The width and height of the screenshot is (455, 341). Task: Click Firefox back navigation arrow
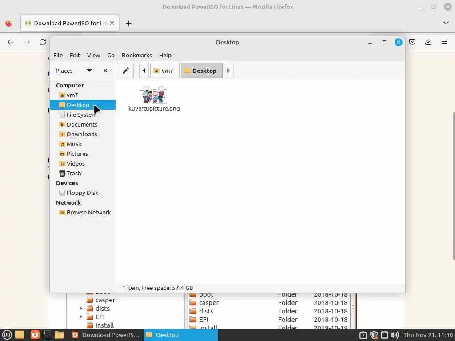(11, 42)
